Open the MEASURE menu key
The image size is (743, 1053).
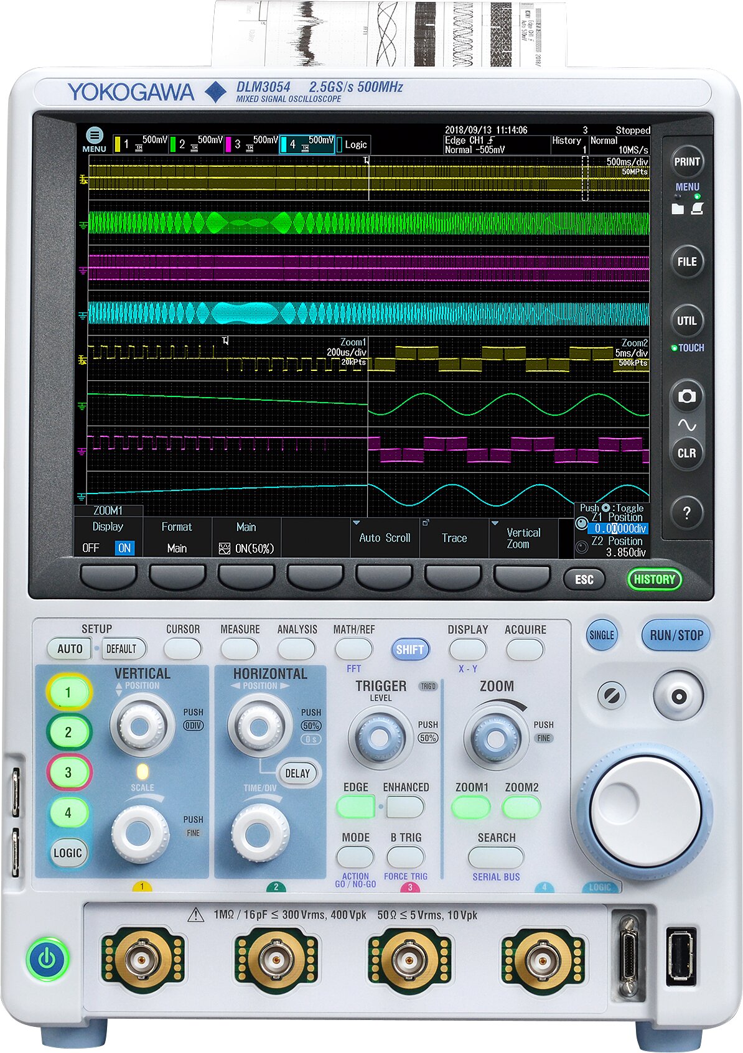coord(240,649)
